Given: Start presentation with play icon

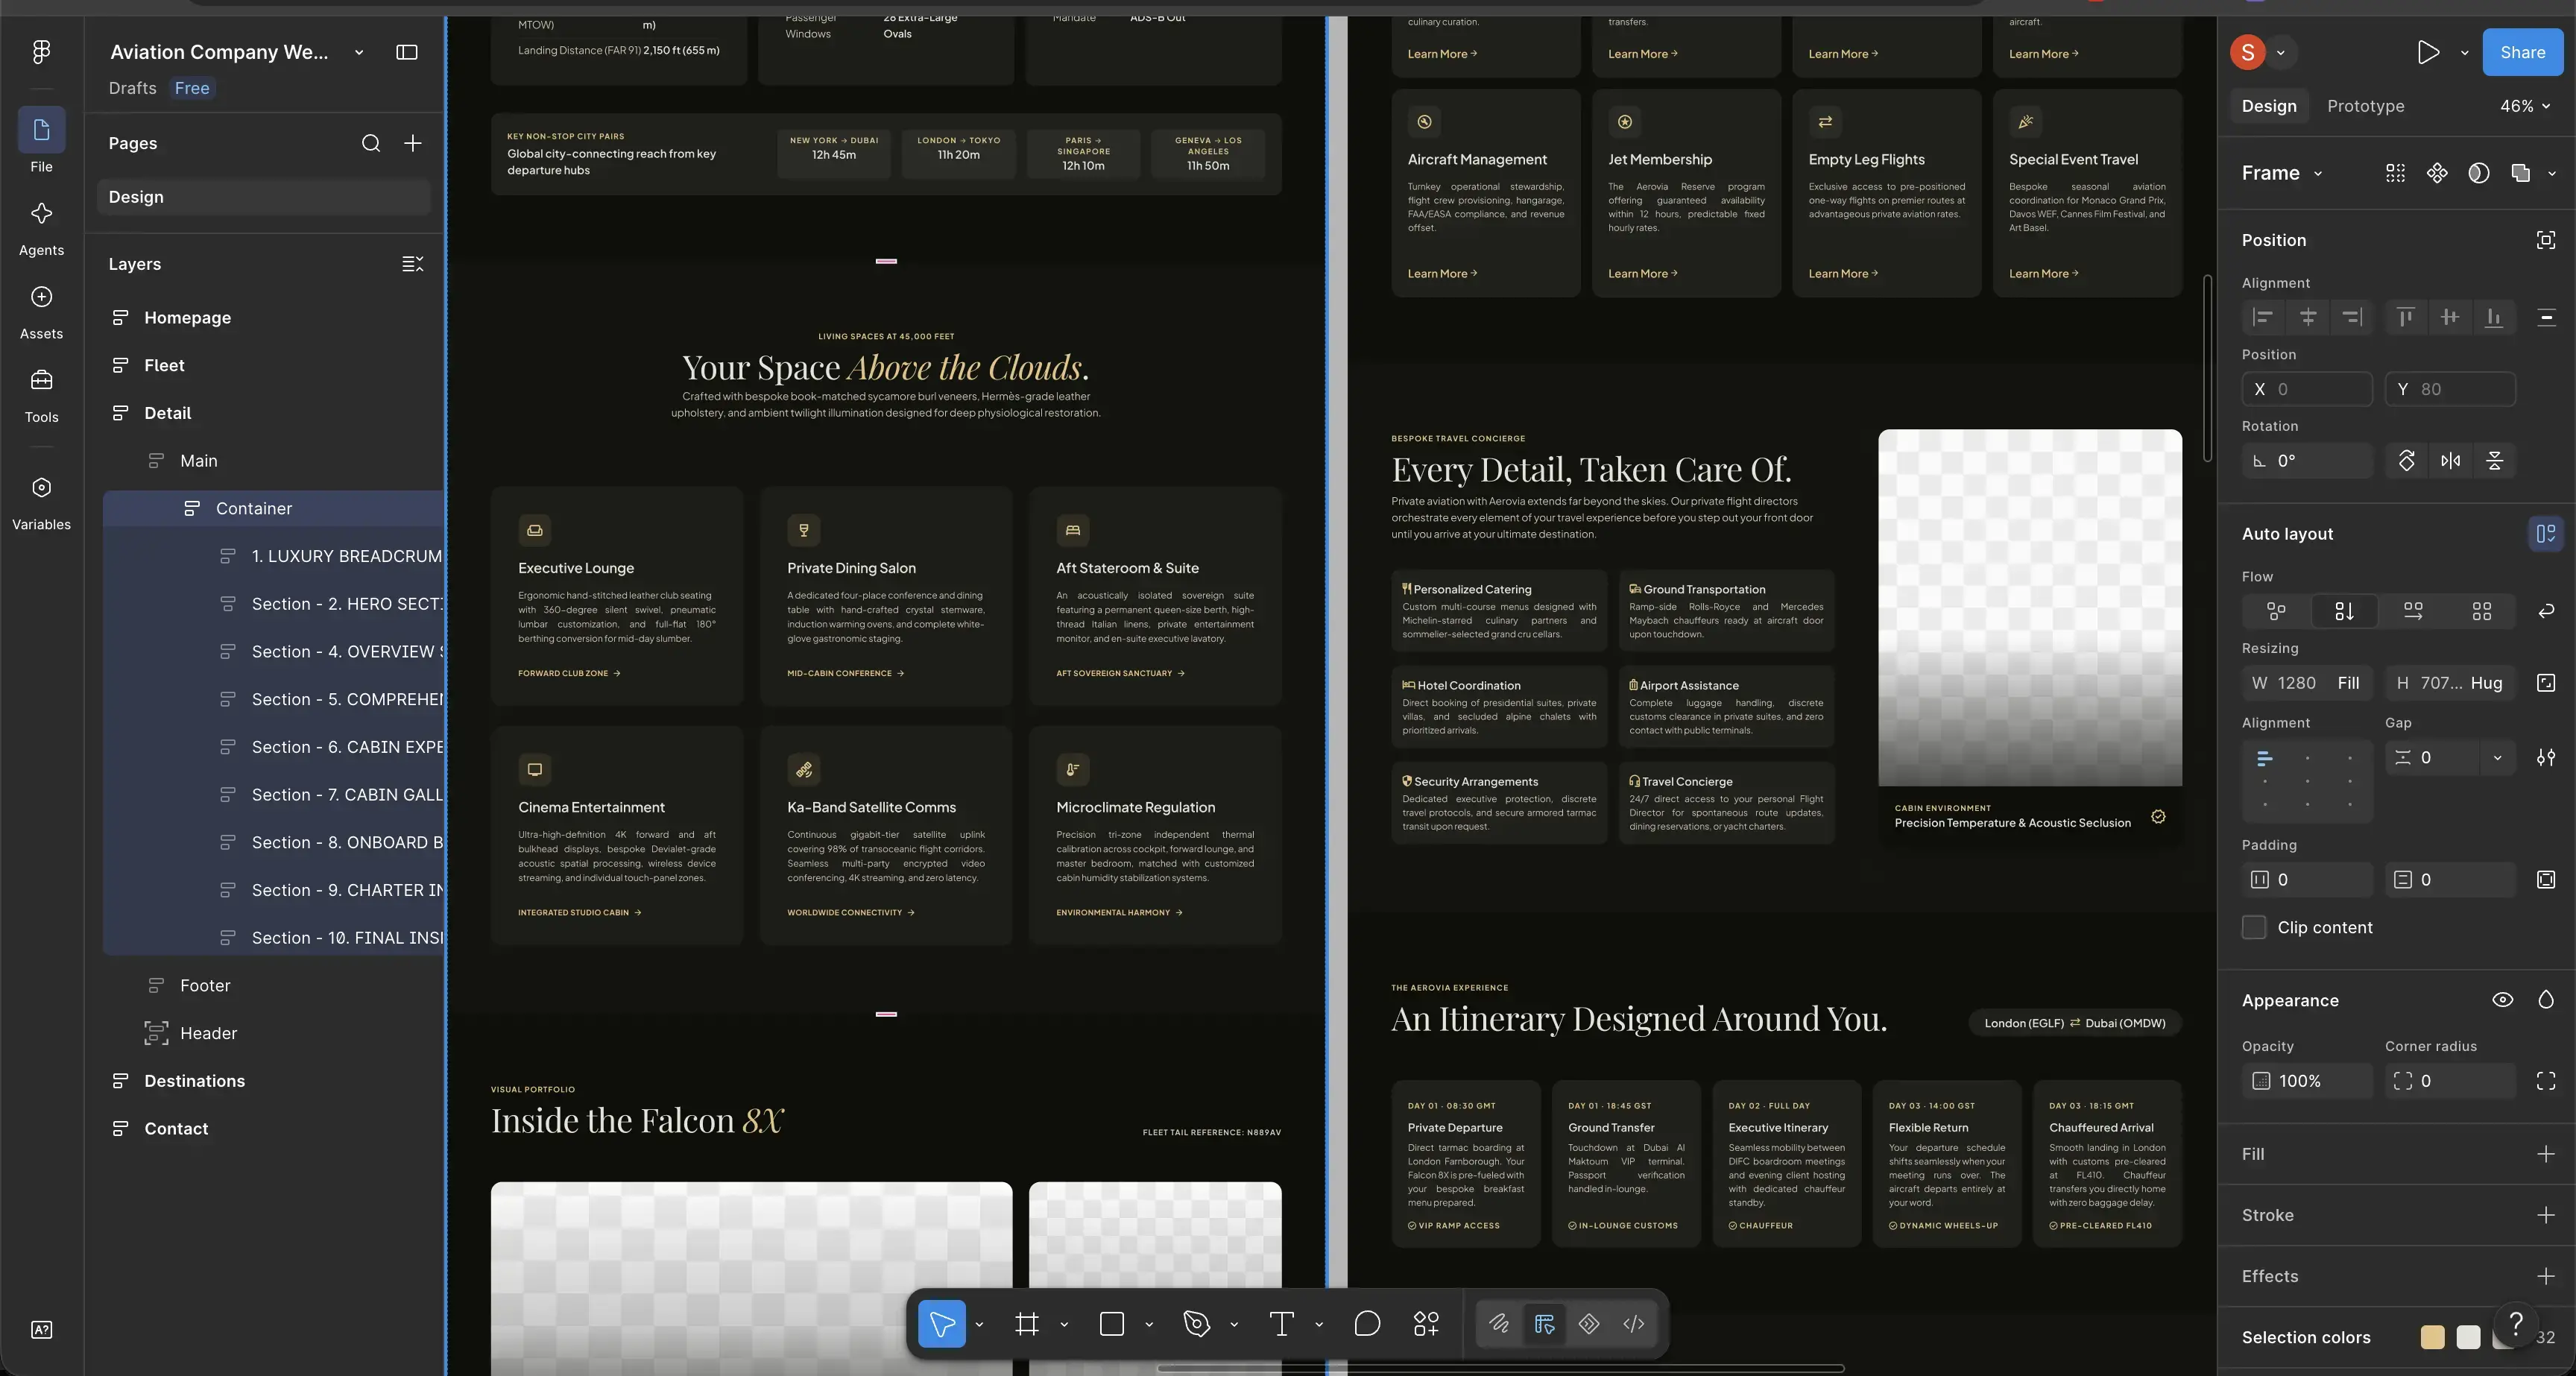Looking at the screenshot, I should click(2428, 52).
